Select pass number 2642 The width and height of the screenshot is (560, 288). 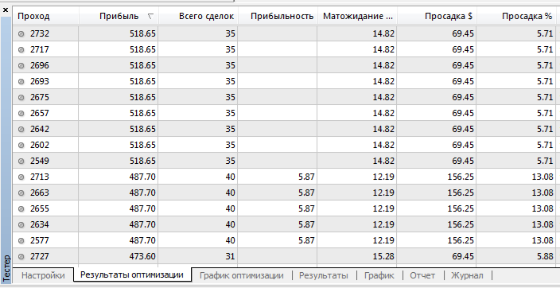tap(40, 129)
